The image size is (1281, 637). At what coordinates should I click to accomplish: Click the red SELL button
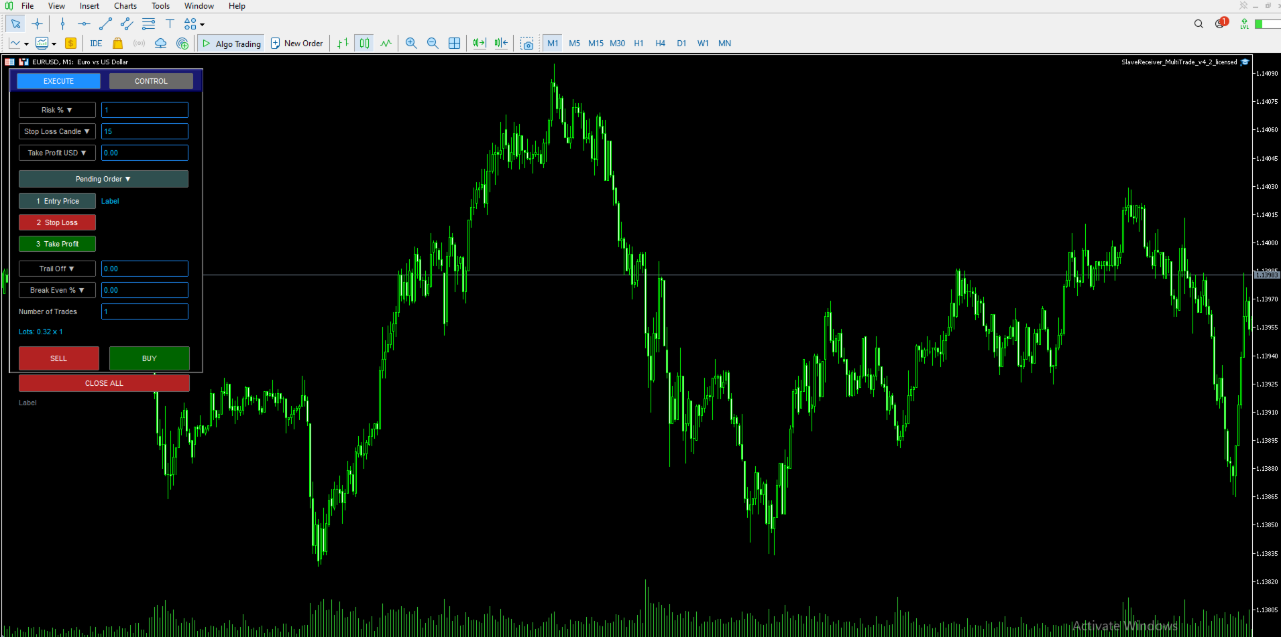point(59,358)
